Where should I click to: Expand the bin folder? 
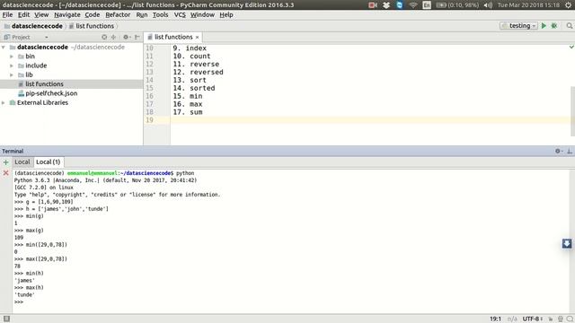coord(12,57)
